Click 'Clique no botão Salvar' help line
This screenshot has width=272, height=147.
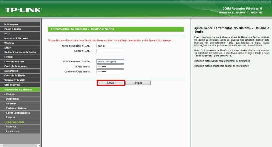[222, 61]
